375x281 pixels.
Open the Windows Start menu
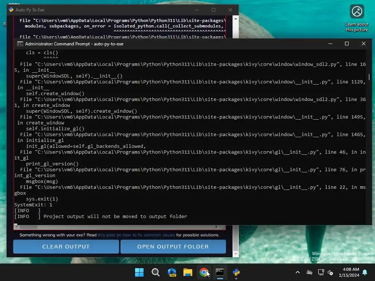pyautogui.click(x=140, y=272)
